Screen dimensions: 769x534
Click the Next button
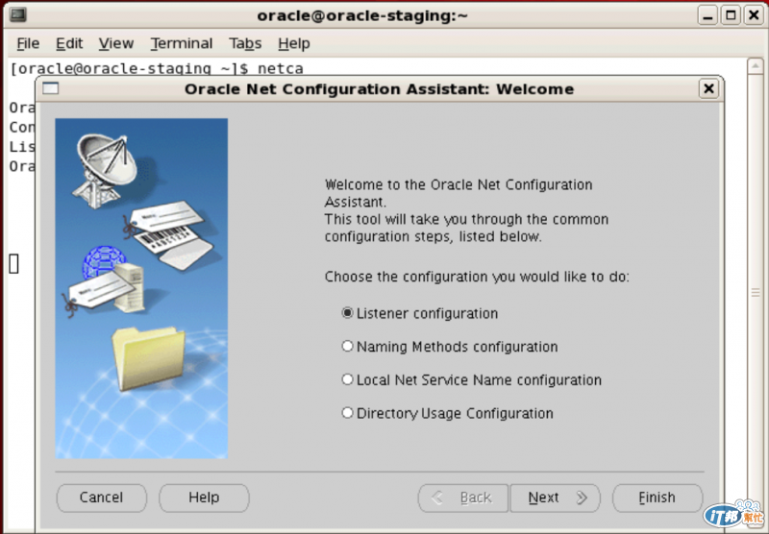pos(556,498)
